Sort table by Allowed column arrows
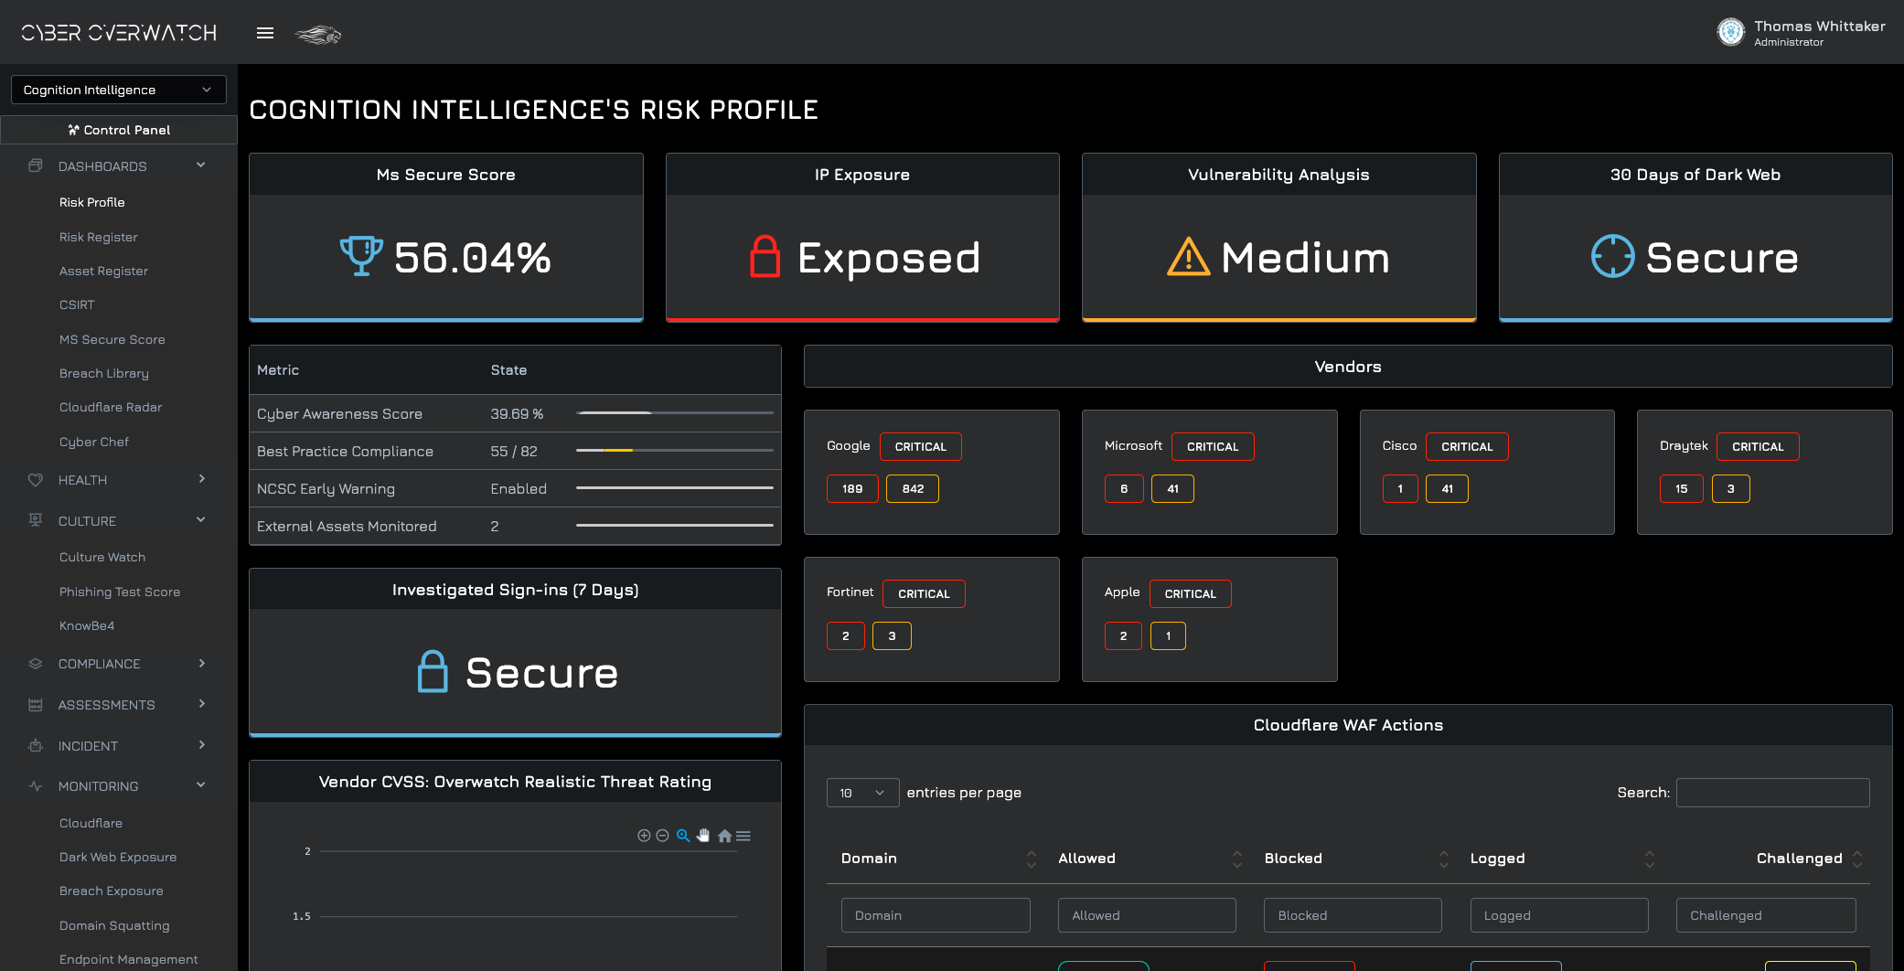 (x=1237, y=859)
